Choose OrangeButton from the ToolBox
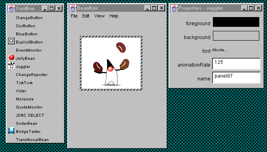 coord(29,18)
